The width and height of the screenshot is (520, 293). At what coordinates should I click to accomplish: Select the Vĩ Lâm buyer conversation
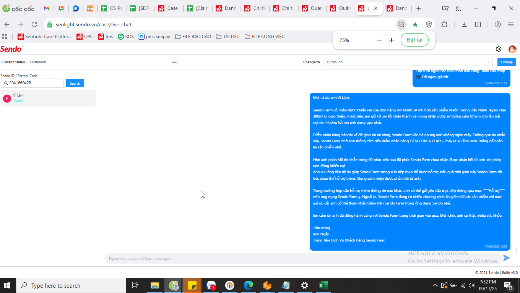[48, 98]
